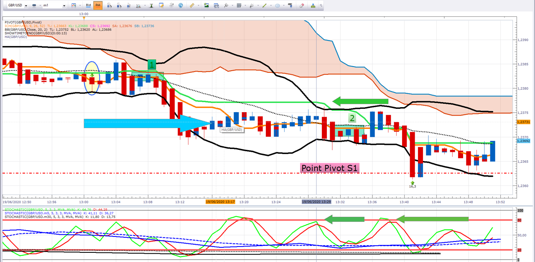The width and height of the screenshot is (535, 262).
Task: Toggle the Ask price button
Action: click(x=98, y=6)
